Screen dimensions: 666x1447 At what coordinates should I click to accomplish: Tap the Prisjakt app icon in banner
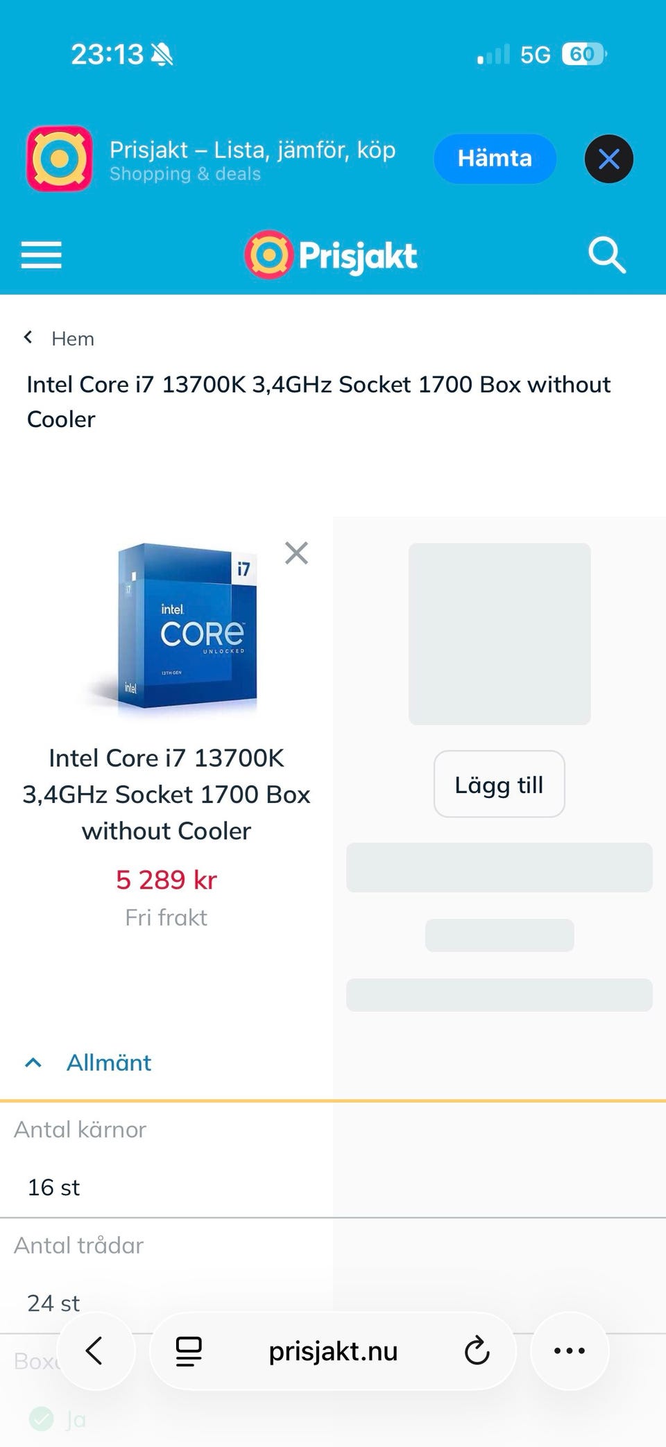coord(60,159)
